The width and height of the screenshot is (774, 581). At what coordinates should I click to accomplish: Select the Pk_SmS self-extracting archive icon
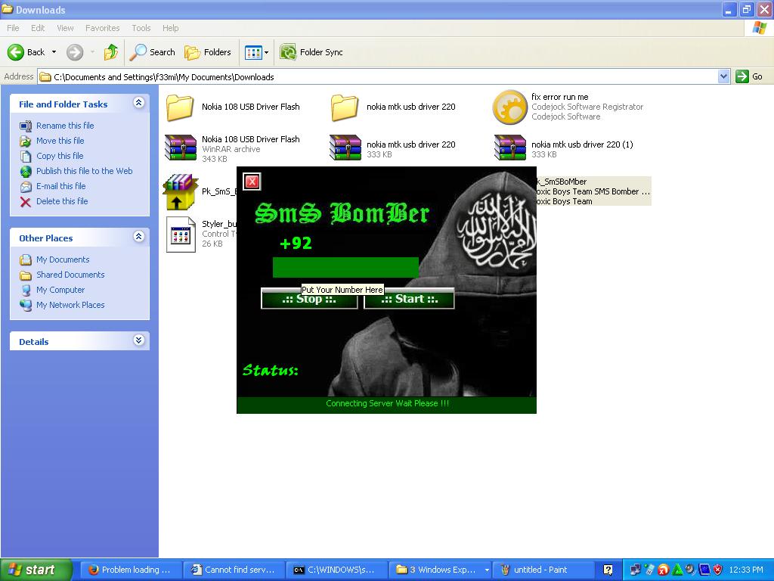180,191
